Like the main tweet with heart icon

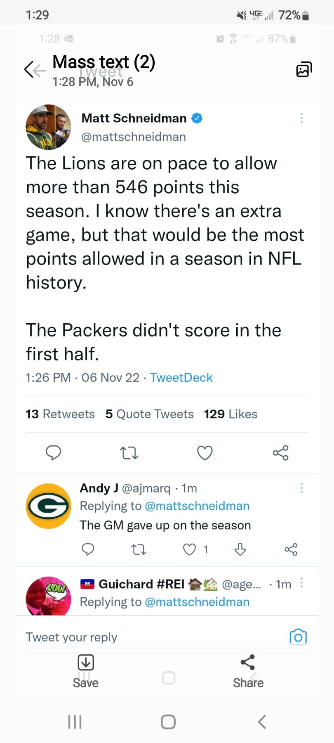pos(205,453)
